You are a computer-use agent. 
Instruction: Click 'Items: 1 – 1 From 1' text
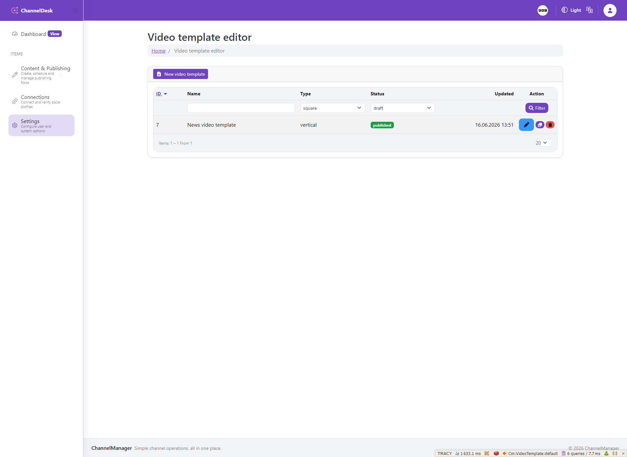(175, 143)
